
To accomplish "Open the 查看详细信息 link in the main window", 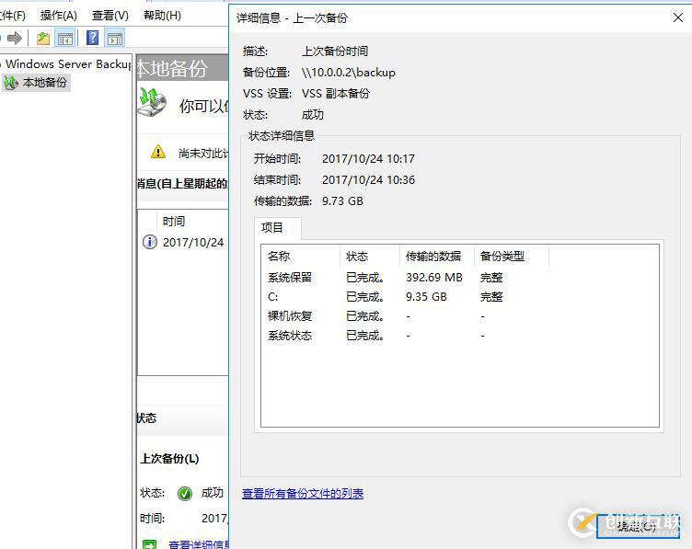I will click(199, 544).
